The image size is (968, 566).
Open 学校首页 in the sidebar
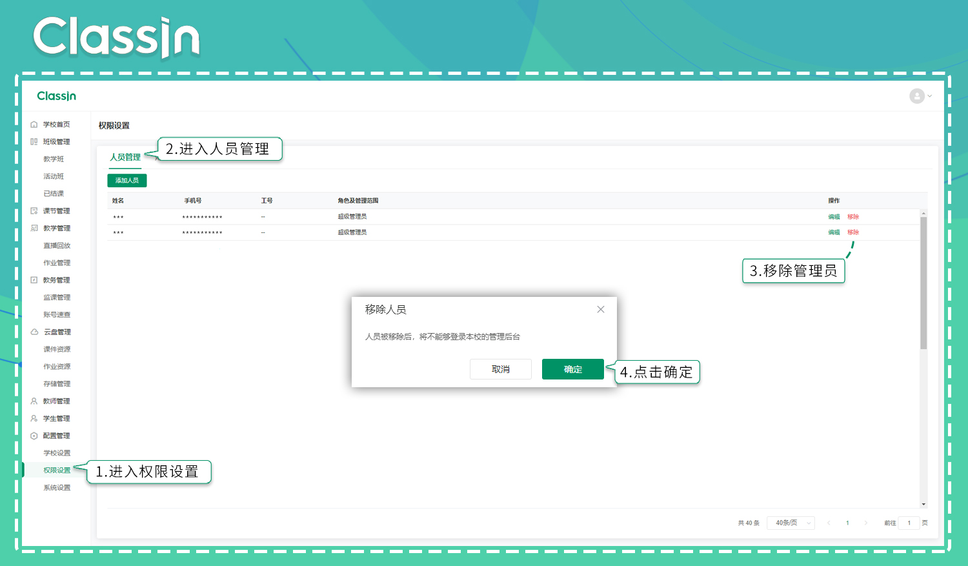pos(57,125)
